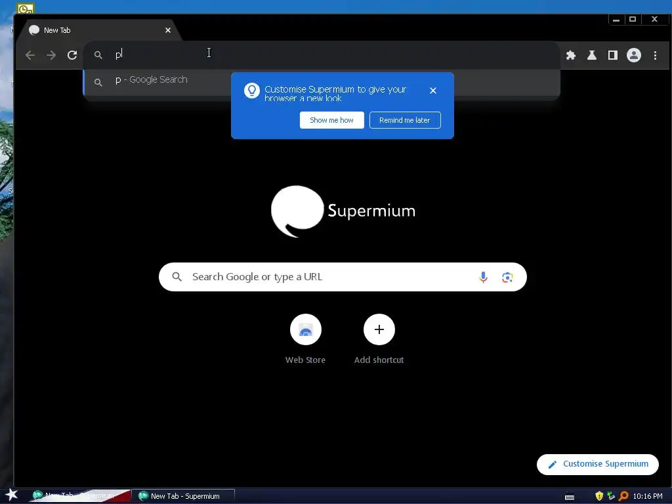Click Remind me later
The width and height of the screenshot is (672, 504).
405,120
